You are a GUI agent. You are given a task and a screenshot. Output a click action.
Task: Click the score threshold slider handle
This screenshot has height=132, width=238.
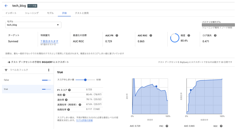(x=85, y=80)
